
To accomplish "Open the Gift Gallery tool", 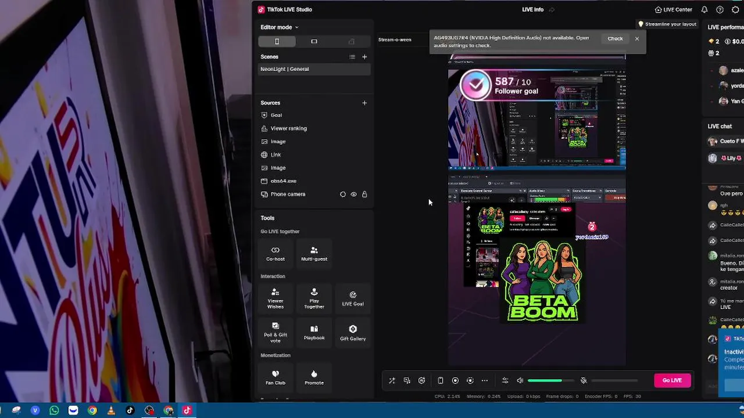I will point(353,332).
